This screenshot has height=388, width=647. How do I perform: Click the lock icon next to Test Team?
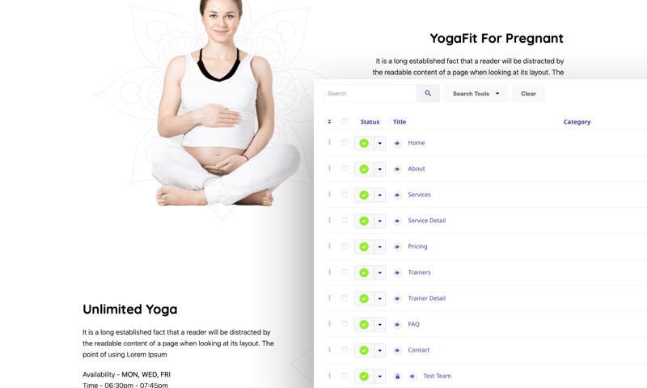397,377
